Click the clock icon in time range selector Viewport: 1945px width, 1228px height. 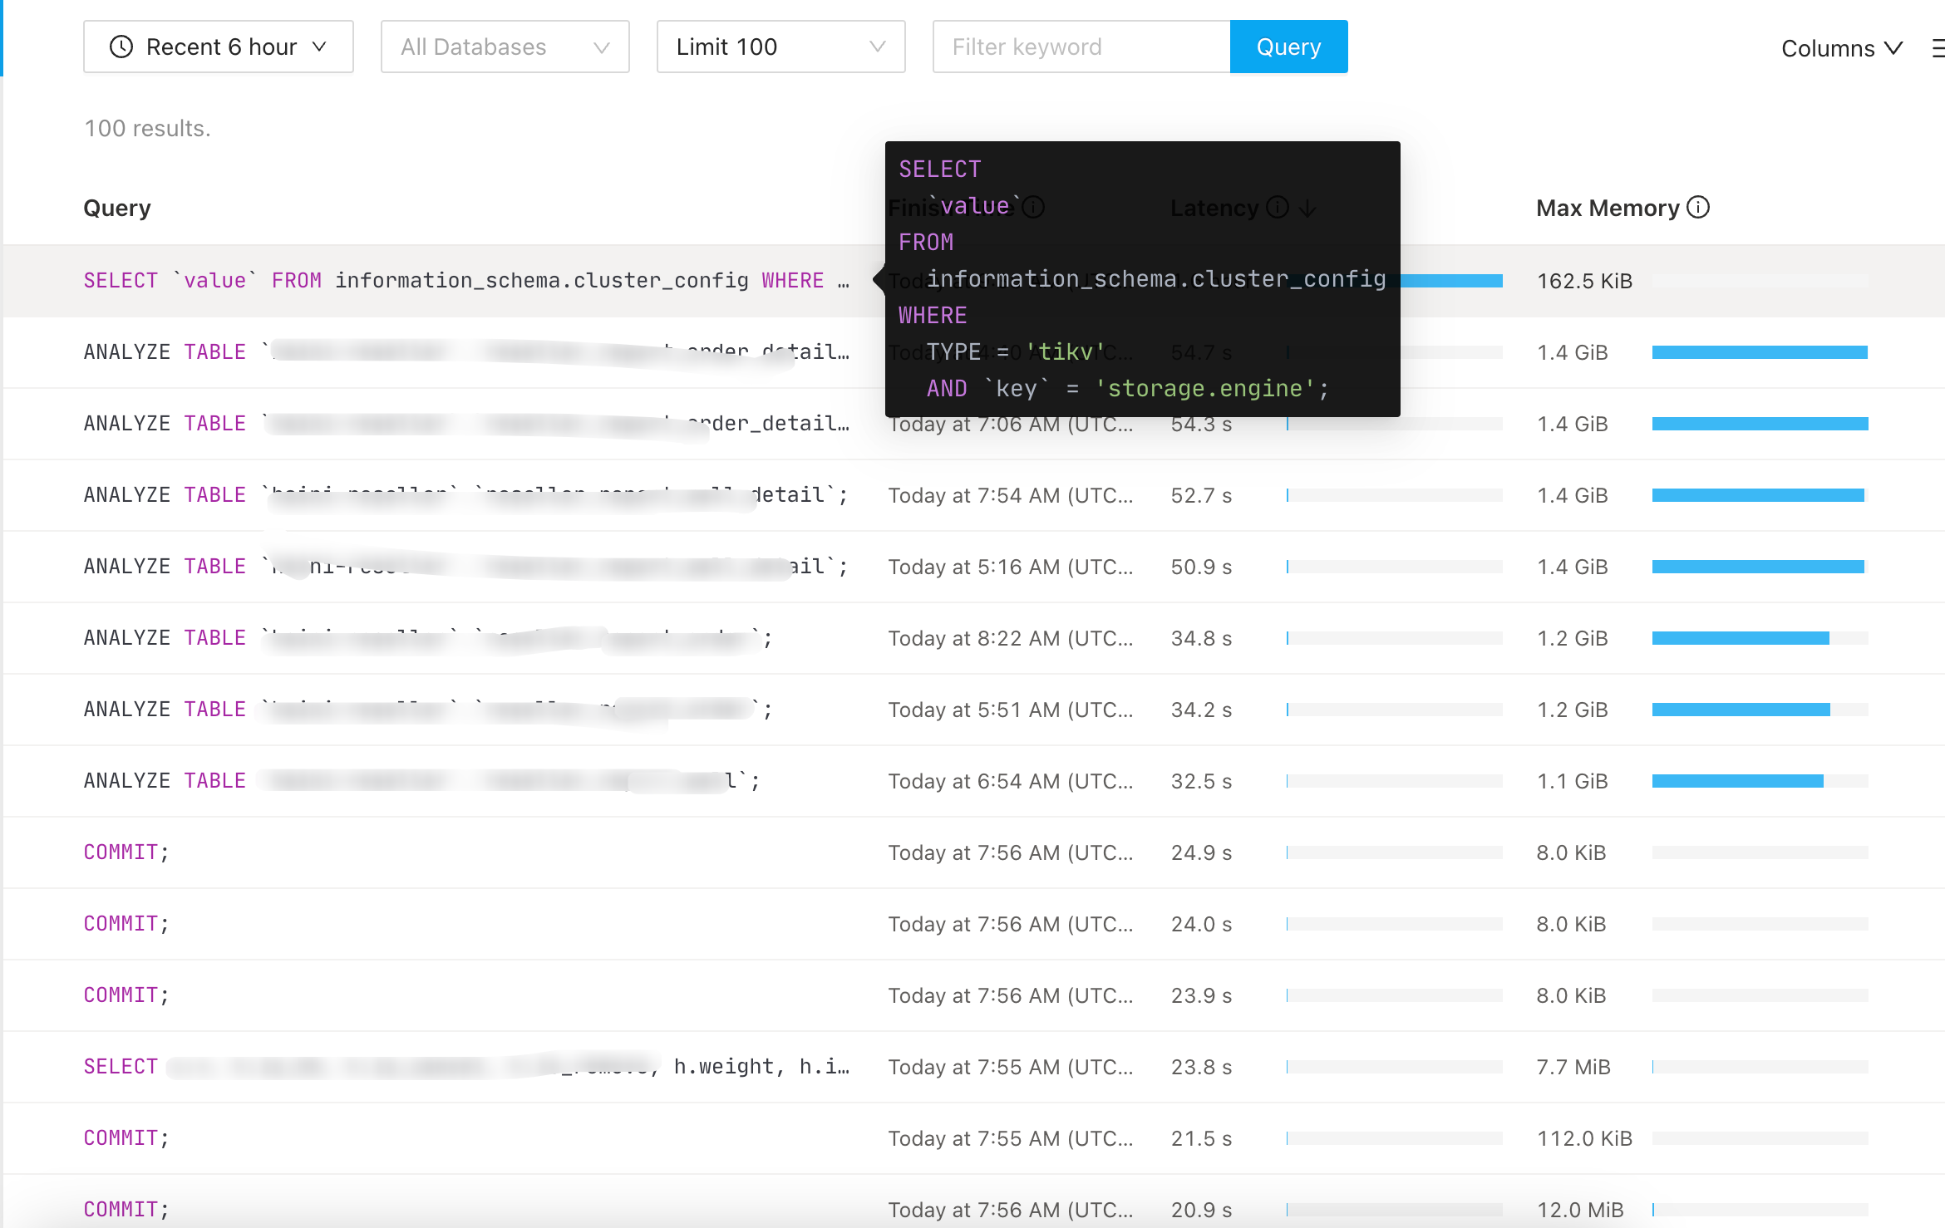pyautogui.click(x=121, y=47)
